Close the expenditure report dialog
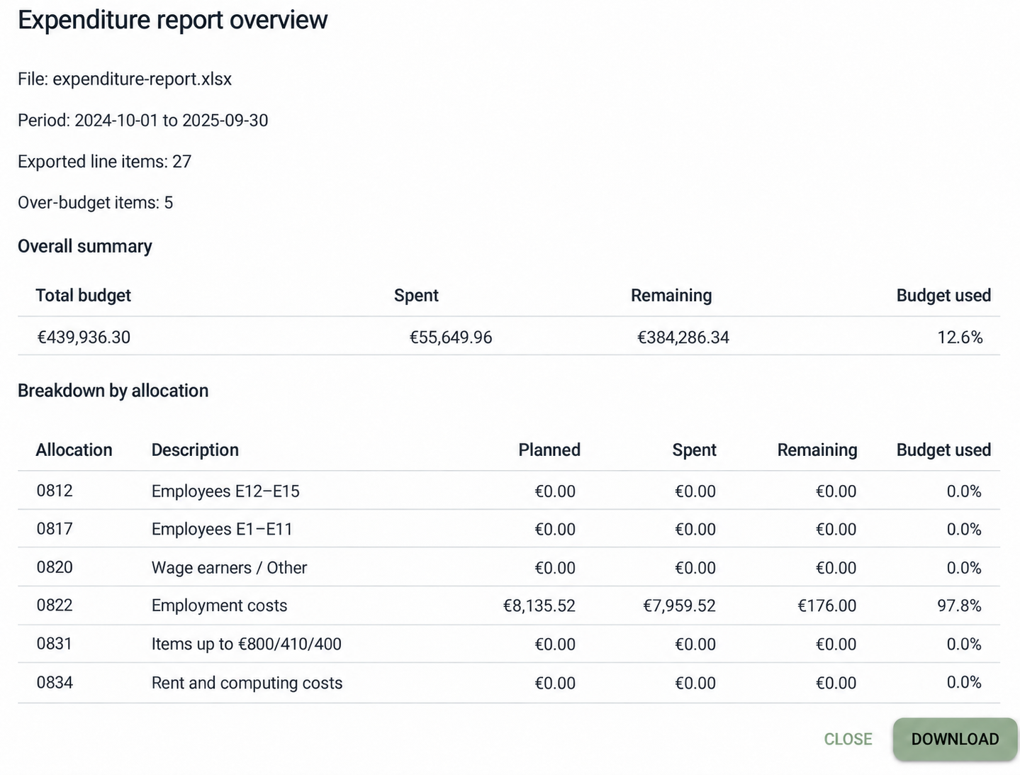 pos(848,739)
